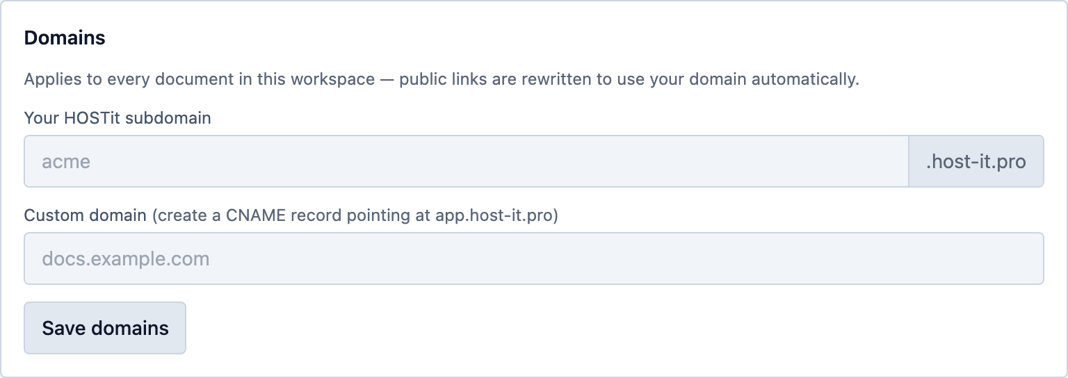Click the HOSTit subdomain input field
This screenshot has height=378, width=1068.
coord(467,161)
